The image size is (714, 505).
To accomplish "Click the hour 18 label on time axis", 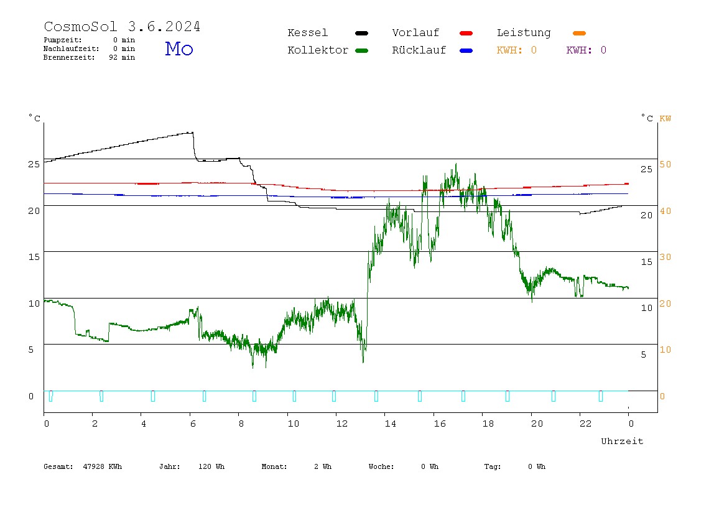I will tap(488, 424).
